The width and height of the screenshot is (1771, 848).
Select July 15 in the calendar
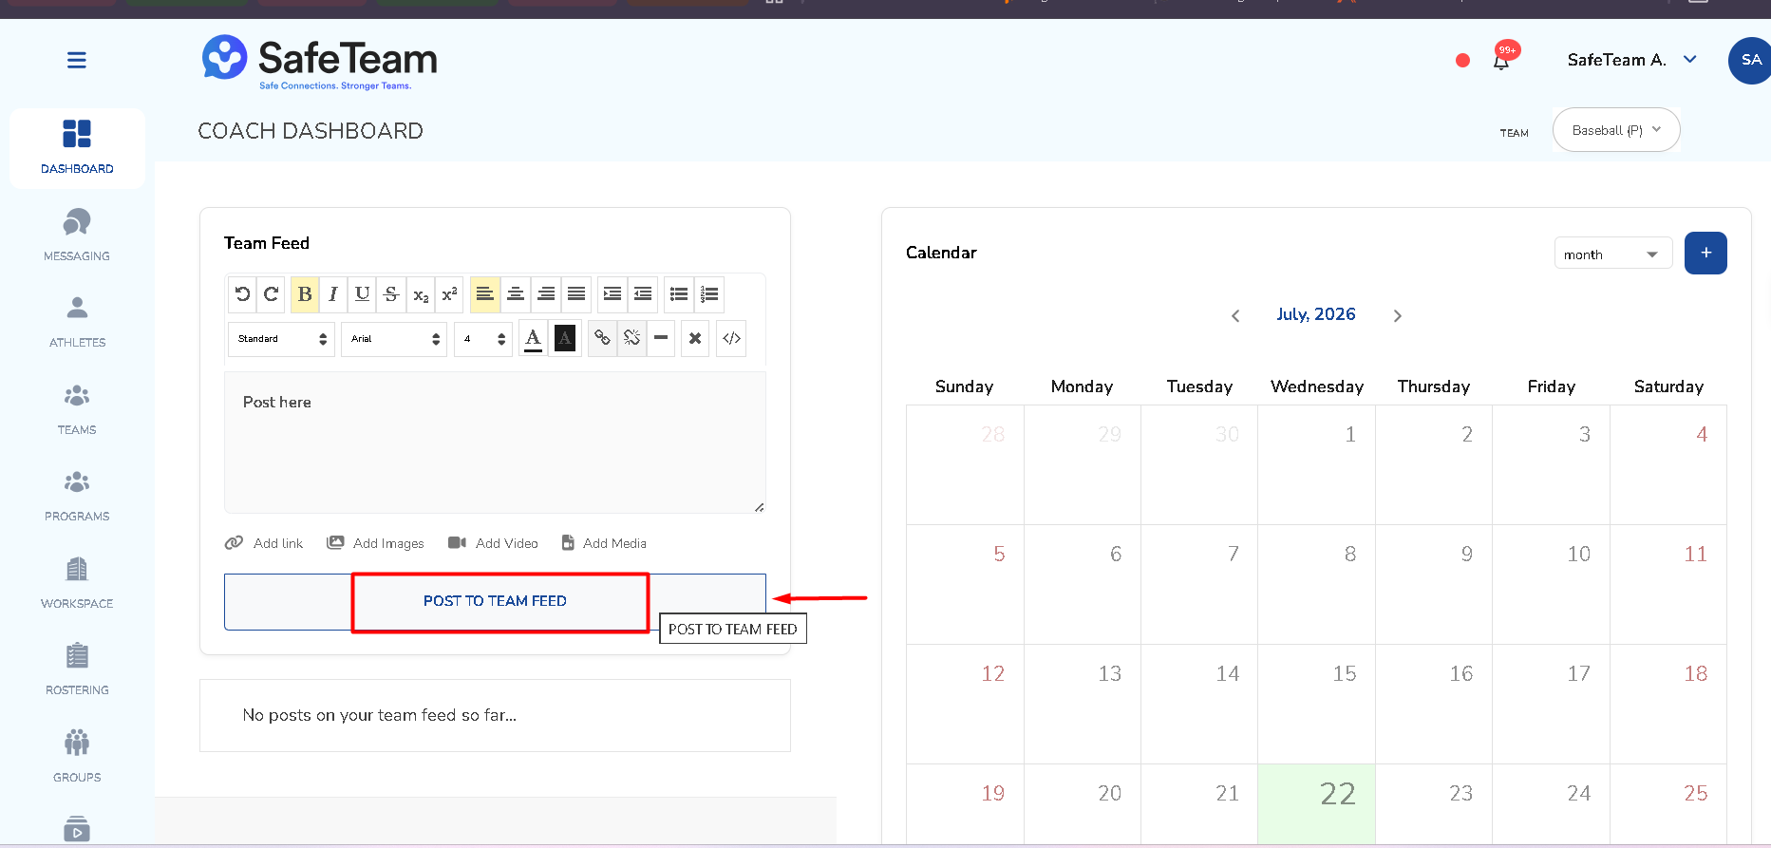[1316, 704]
